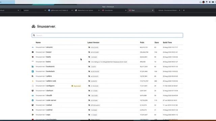The height and width of the screenshot is (121, 216).
Task: Click the beets app icon
Action: click(x=33, y=57)
